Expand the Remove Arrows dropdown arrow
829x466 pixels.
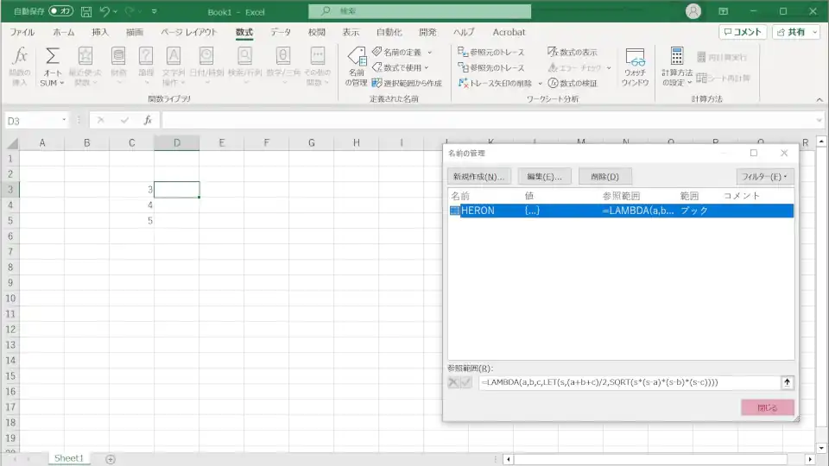[x=540, y=84]
